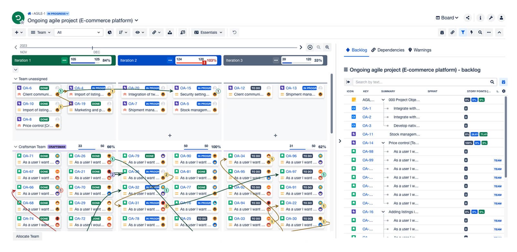
Task: Open Iteration 2 three-dot menu
Action: (170, 60)
